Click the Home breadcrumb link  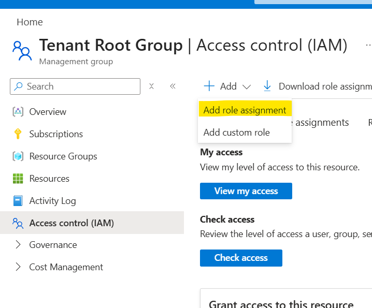click(x=30, y=22)
